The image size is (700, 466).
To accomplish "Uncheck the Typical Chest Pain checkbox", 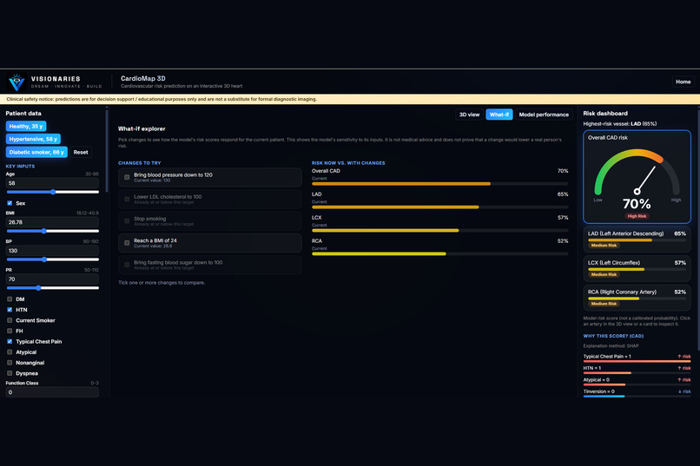I will click(10, 342).
